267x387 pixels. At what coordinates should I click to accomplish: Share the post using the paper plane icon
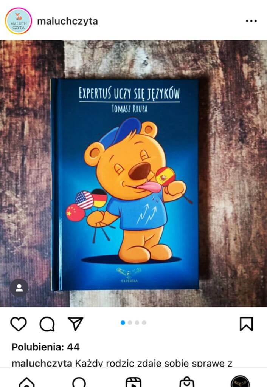point(75,324)
